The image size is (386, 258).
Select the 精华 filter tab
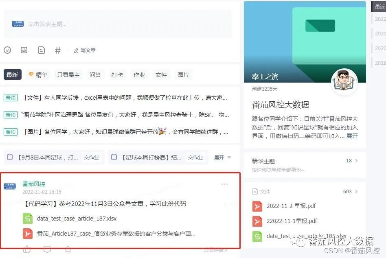[38, 75]
